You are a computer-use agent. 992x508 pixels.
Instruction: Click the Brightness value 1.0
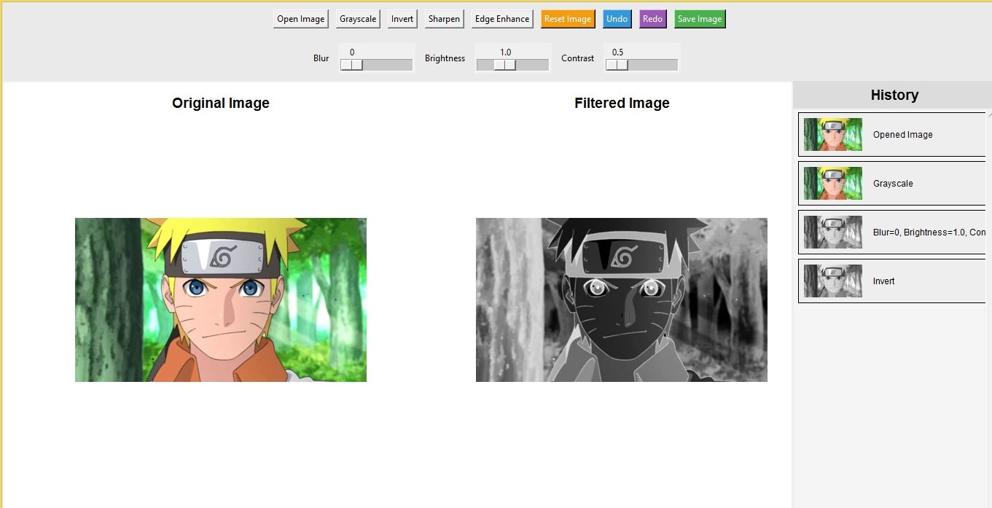click(506, 52)
